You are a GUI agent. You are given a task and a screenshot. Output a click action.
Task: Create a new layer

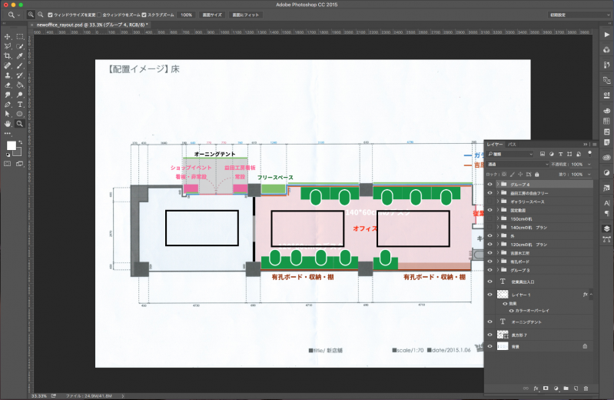tap(576, 388)
